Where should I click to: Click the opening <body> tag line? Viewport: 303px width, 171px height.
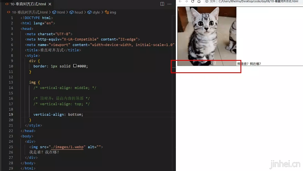[27, 136]
